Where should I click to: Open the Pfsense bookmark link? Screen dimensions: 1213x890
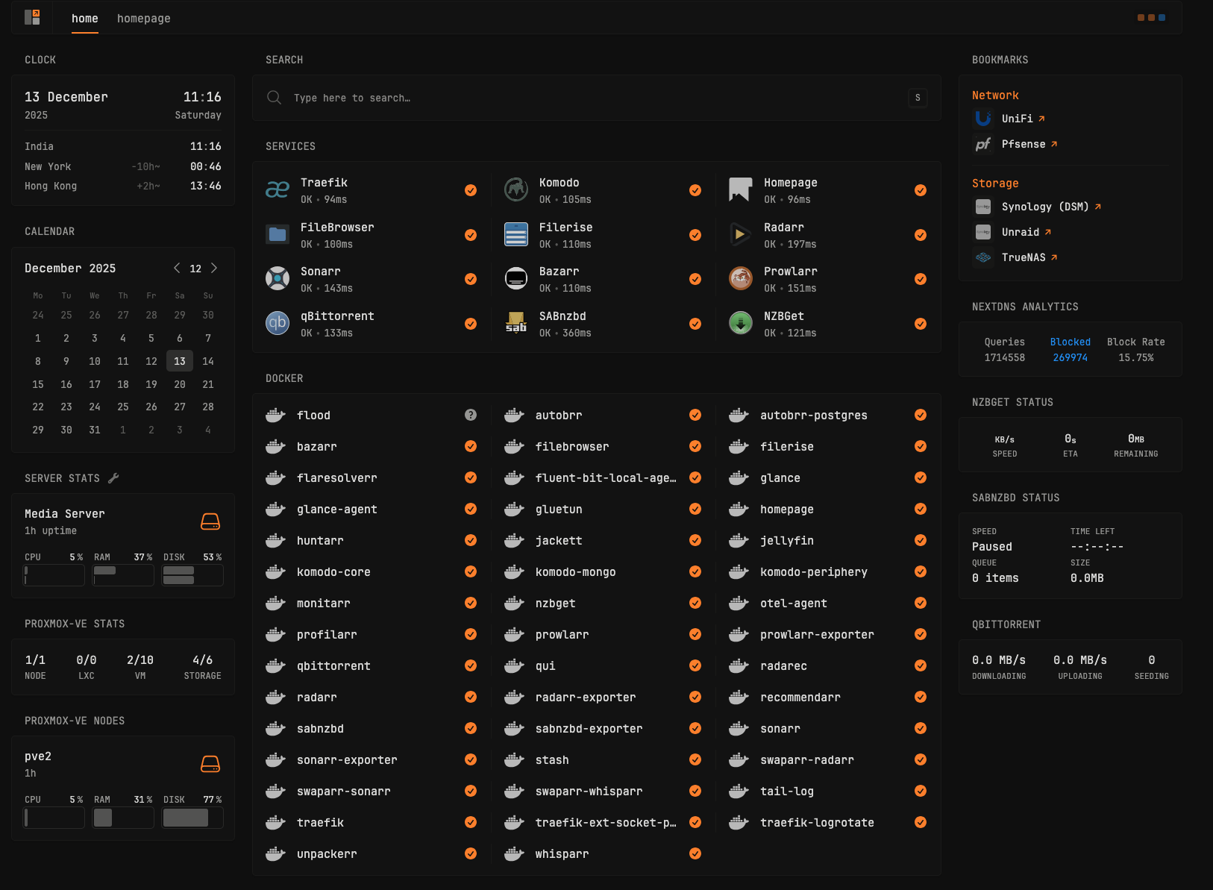(1029, 144)
